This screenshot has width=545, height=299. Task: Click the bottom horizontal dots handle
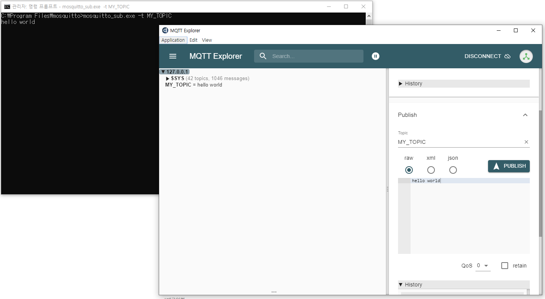(274, 292)
